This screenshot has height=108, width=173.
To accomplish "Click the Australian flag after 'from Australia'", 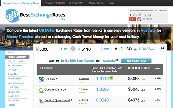I will (117, 60).
